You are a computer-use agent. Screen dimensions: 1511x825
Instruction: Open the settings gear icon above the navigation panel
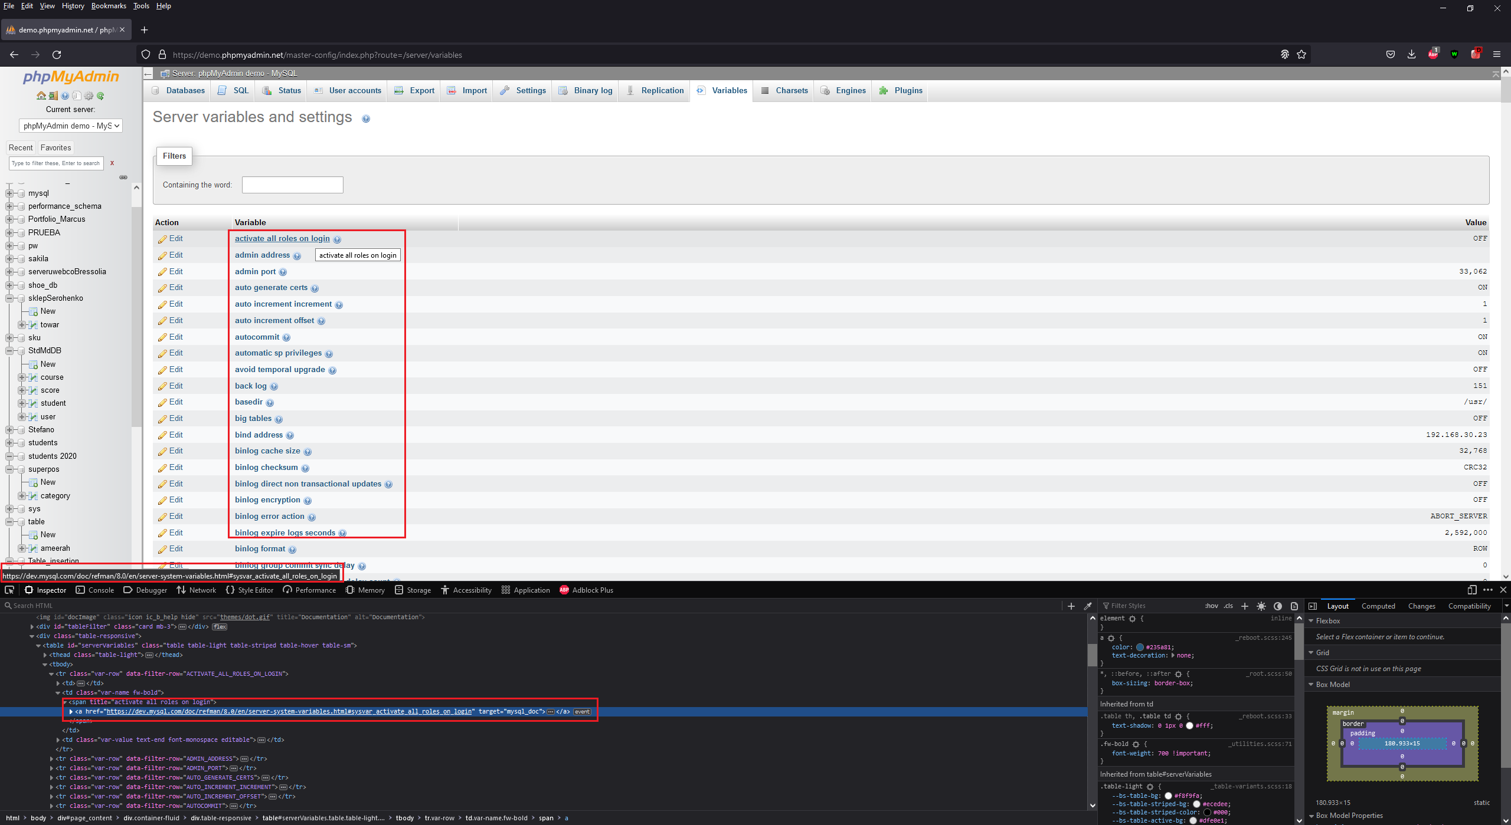tap(89, 95)
